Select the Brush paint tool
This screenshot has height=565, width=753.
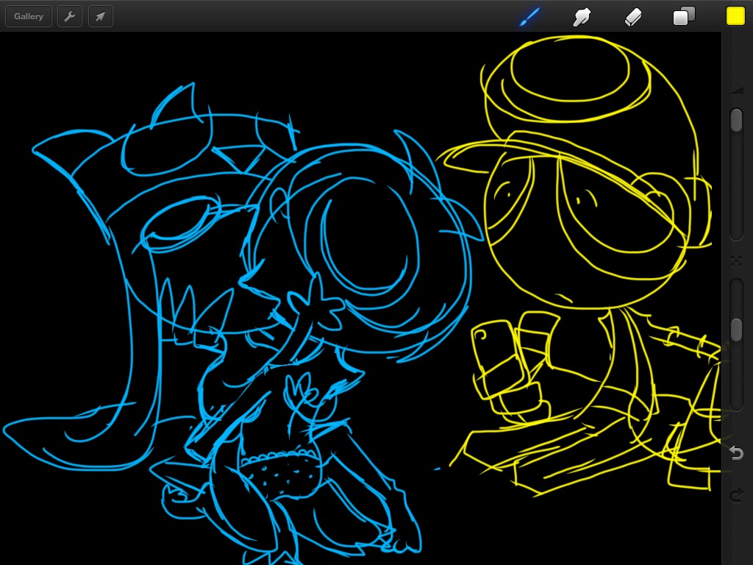[529, 16]
